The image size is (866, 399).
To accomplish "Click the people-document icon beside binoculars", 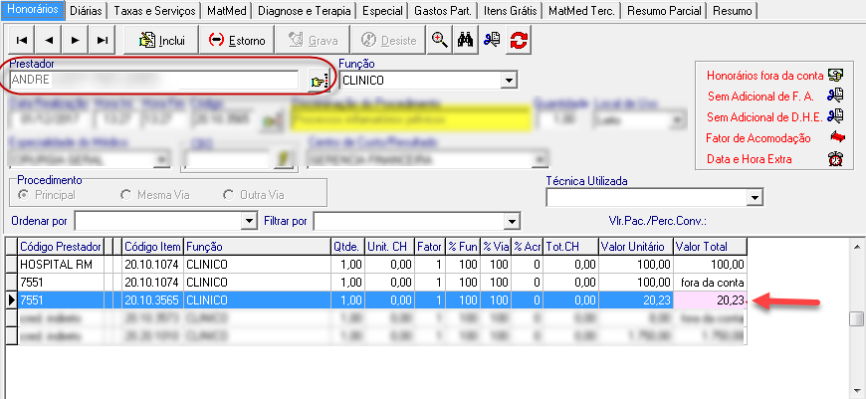I will click(x=492, y=40).
